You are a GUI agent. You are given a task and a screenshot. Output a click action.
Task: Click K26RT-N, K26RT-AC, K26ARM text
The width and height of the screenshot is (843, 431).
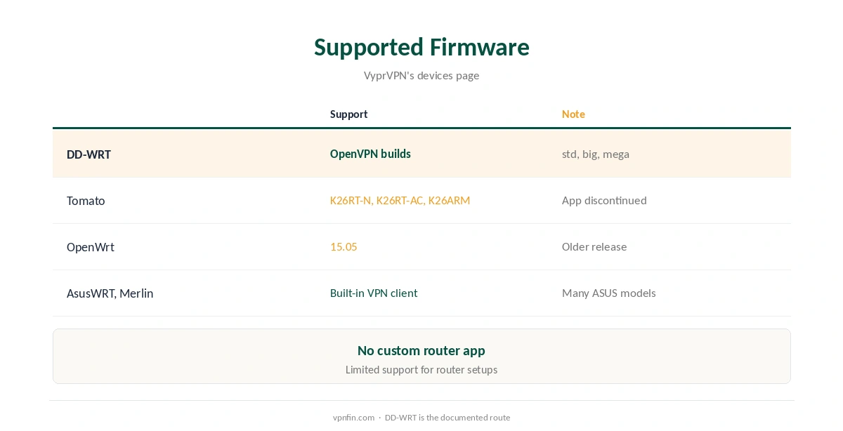tap(400, 201)
